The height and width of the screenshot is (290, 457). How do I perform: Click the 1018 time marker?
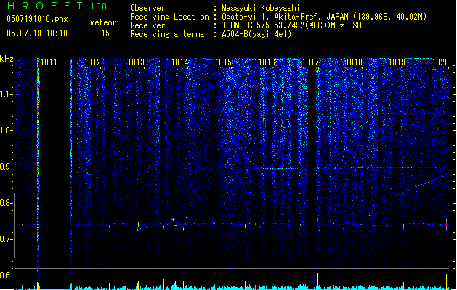354,62
